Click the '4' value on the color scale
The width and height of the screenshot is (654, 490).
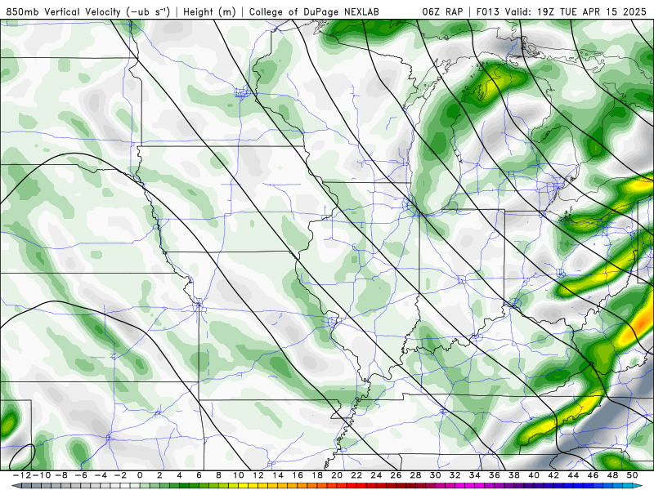pos(179,475)
